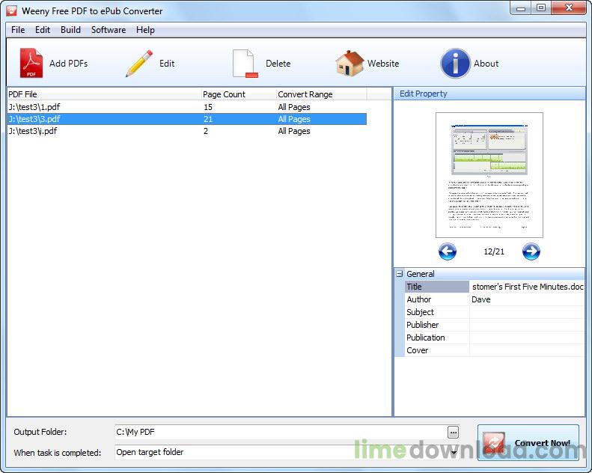Open the 'When task is completed' dropdown
592x473 pixels.
point(454,452)
